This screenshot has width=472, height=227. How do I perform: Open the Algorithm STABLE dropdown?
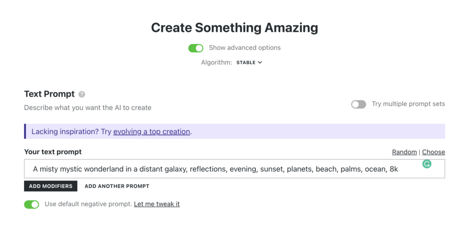click(x=249, y=62)
